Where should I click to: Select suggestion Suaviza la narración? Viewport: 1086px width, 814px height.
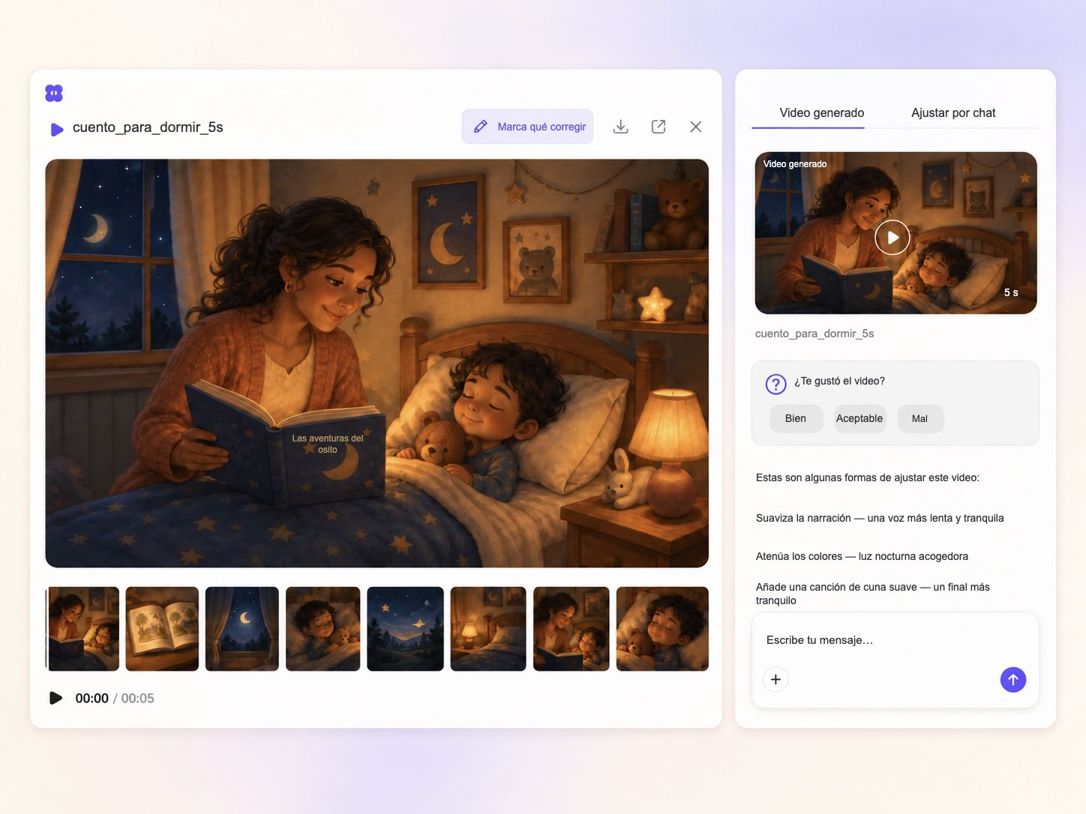tap(880, 518)
